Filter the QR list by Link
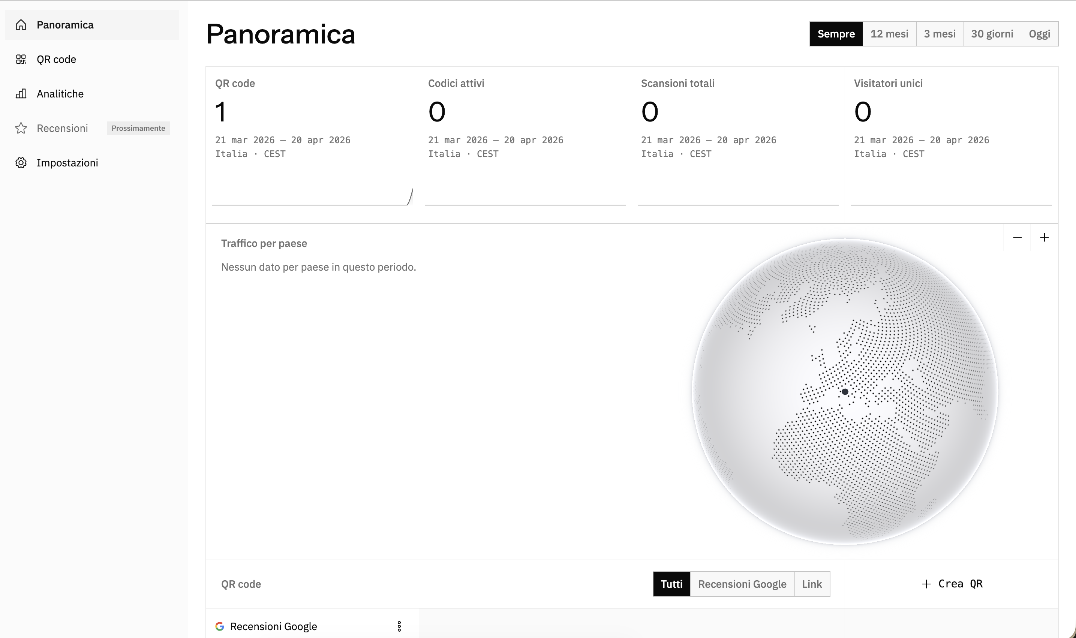The image size is (1076, 638). (x=812, y=584)
